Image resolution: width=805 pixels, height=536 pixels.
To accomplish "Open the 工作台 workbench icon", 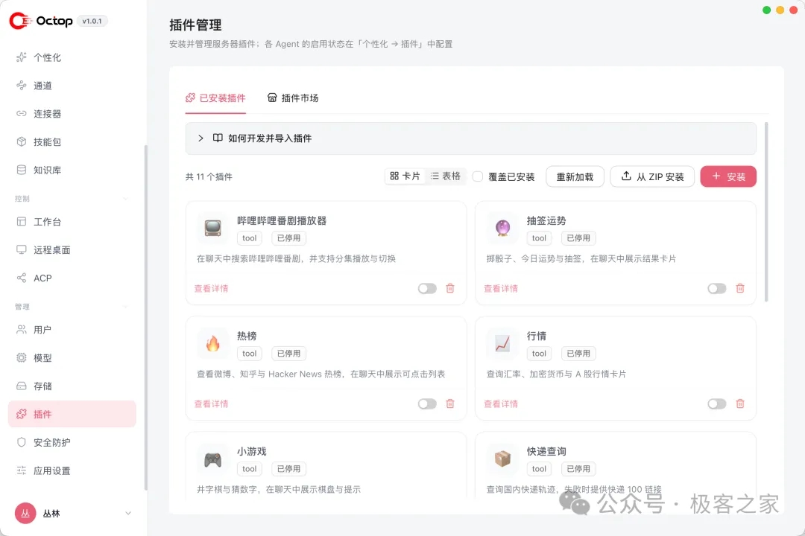I will [21, 222].
